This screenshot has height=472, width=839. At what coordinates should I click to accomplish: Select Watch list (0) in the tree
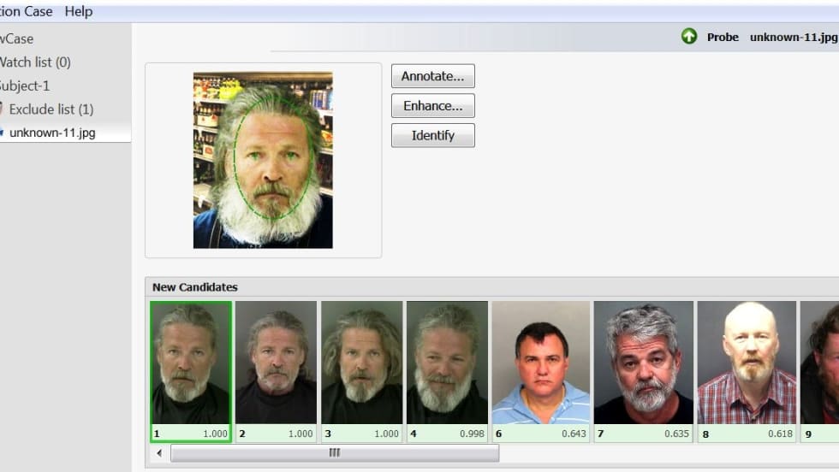point(36,62)
